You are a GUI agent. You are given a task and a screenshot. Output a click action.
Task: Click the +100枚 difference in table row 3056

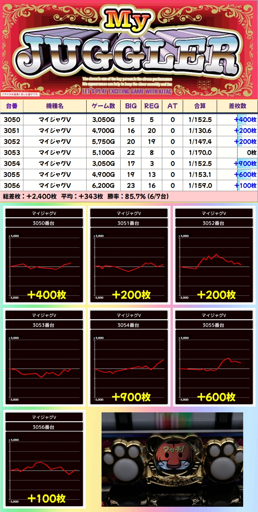(238, 186)
